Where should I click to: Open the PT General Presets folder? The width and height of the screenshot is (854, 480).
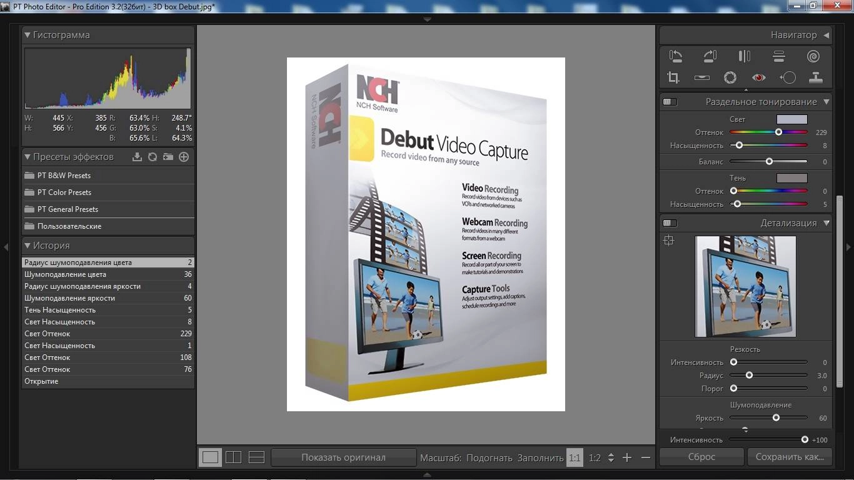coord(108,209)
